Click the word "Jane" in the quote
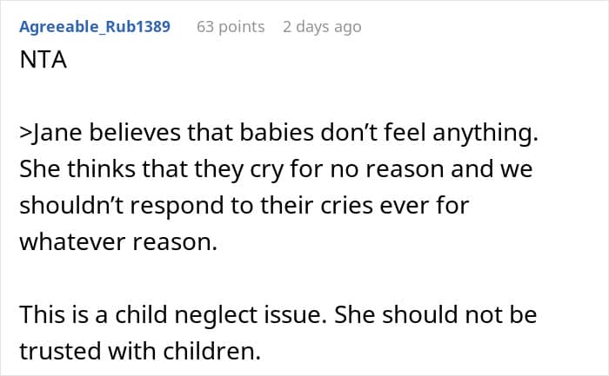 tap(54, 135)
